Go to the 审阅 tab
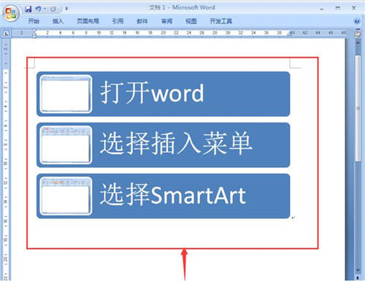The height and width of the screenshot is (281, 365). [166, 21]
